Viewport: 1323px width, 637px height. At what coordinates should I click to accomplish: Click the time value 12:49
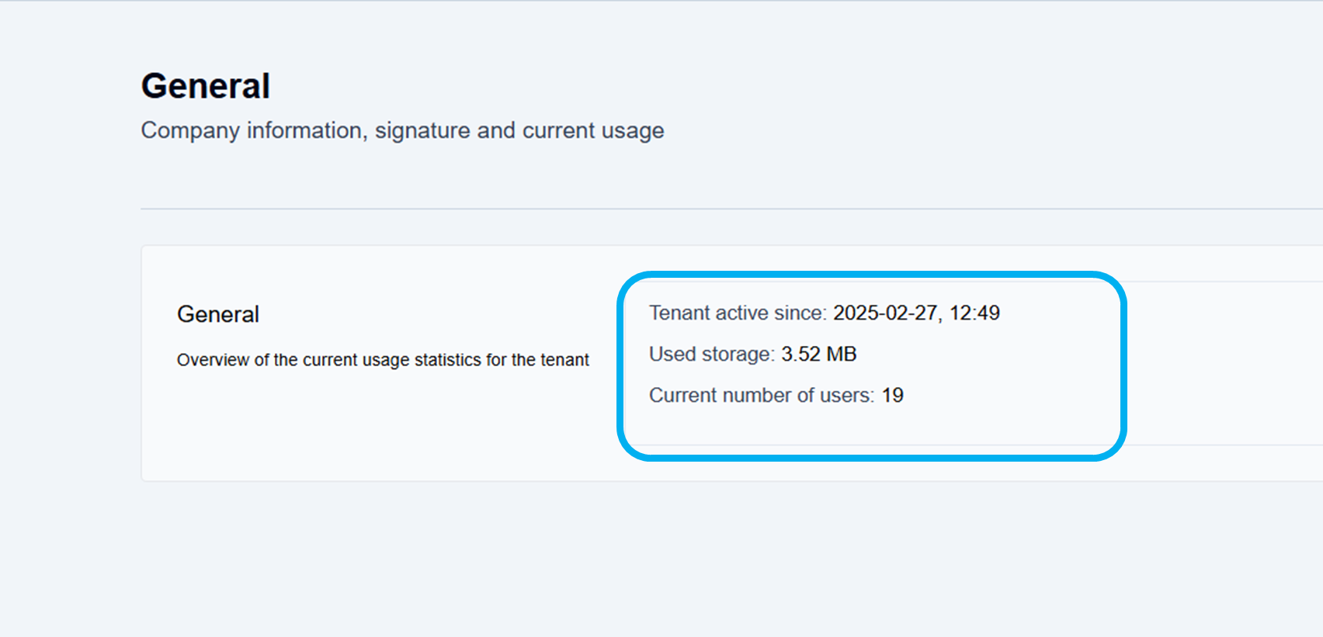click(974, 313)
